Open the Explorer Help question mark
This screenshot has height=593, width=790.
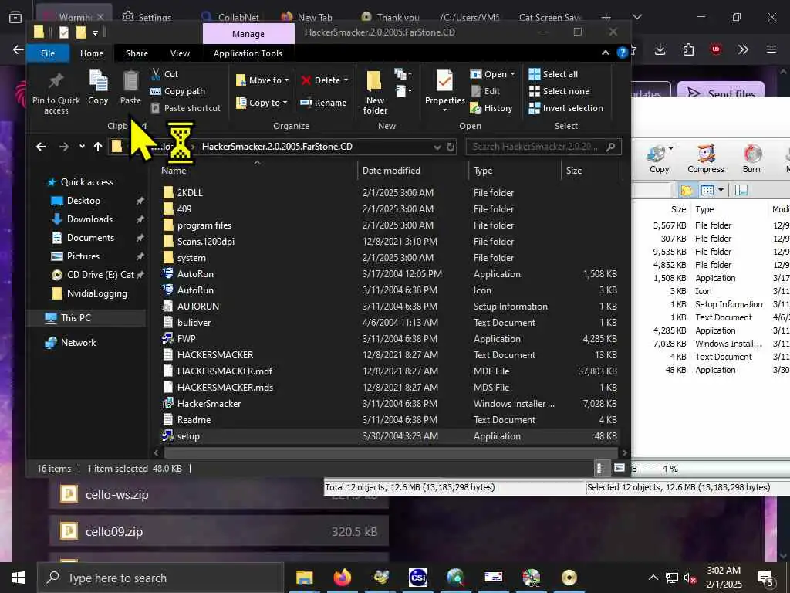[623, 53]
